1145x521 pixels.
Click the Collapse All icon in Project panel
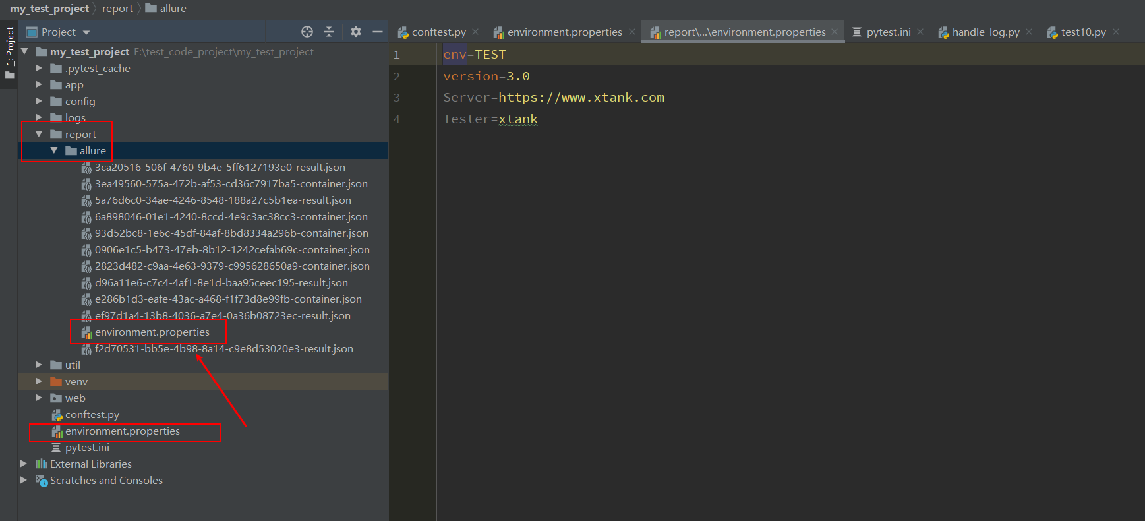(329, 32)
